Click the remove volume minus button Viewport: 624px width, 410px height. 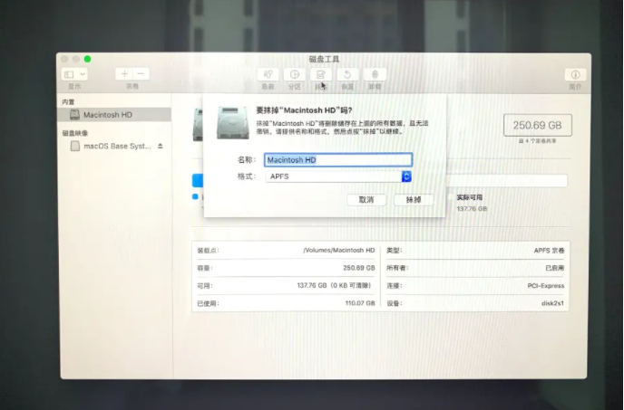(x=141, y=73)
